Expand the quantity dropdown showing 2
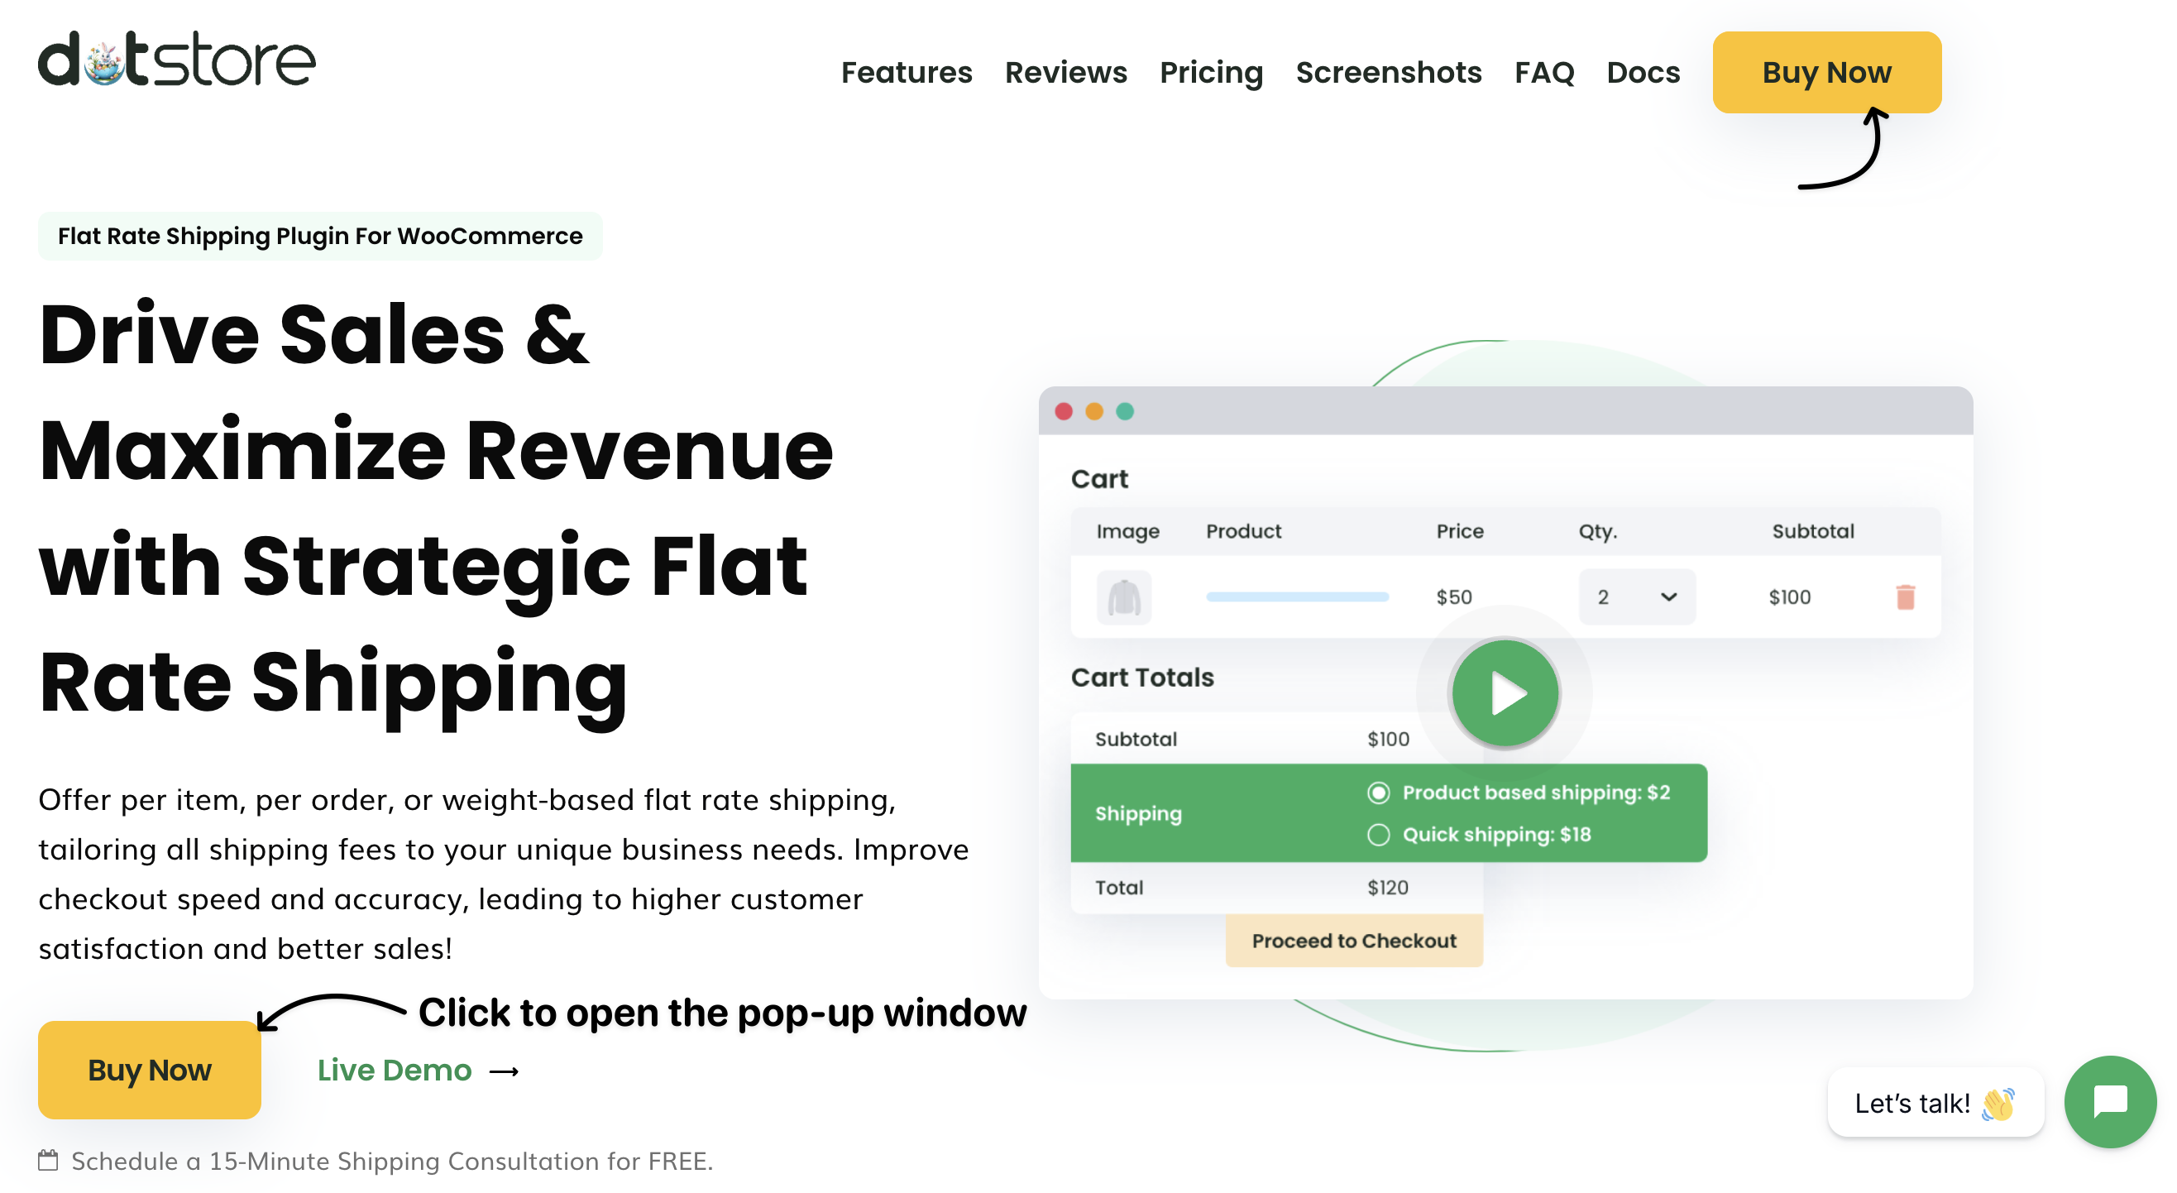2177x1193 pixels. pos(1636,597)
